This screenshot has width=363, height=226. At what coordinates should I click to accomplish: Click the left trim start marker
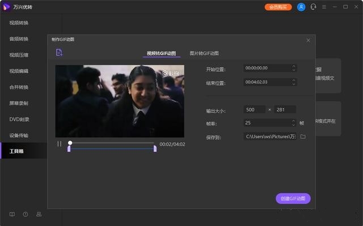69,148
